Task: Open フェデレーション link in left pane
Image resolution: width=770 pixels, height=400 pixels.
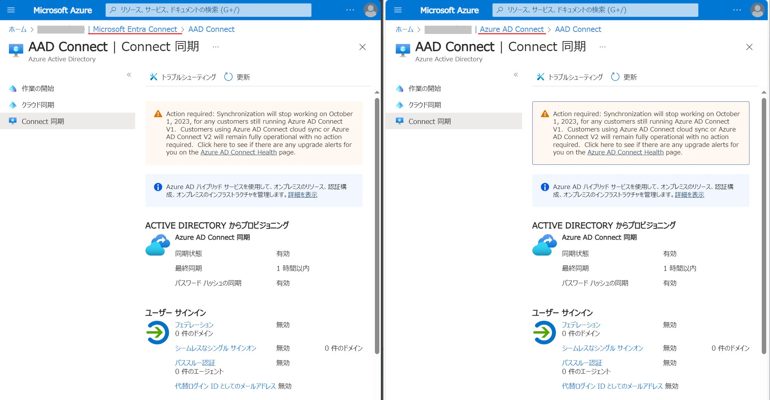Action: tap(194, 325)
